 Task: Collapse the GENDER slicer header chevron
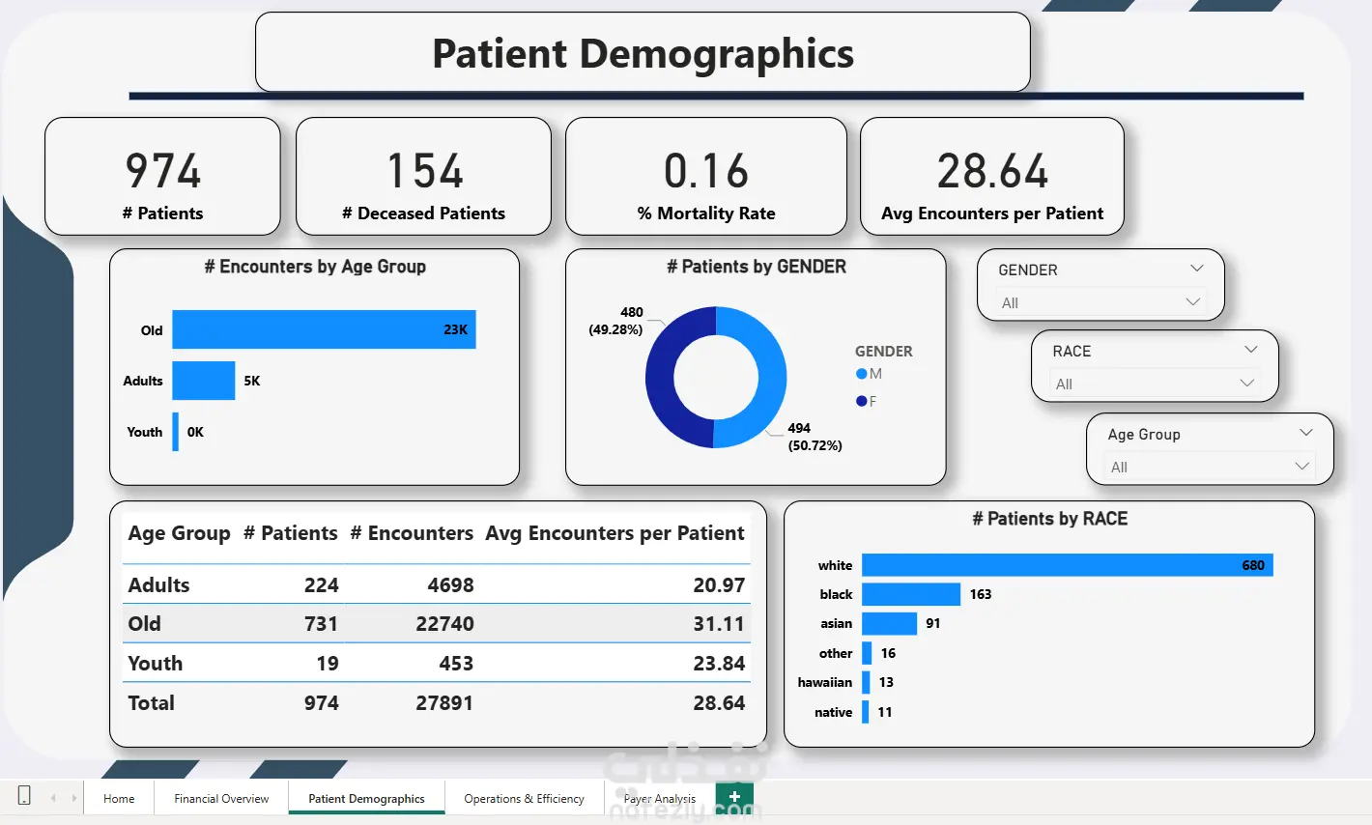(x=1197, y=269)
